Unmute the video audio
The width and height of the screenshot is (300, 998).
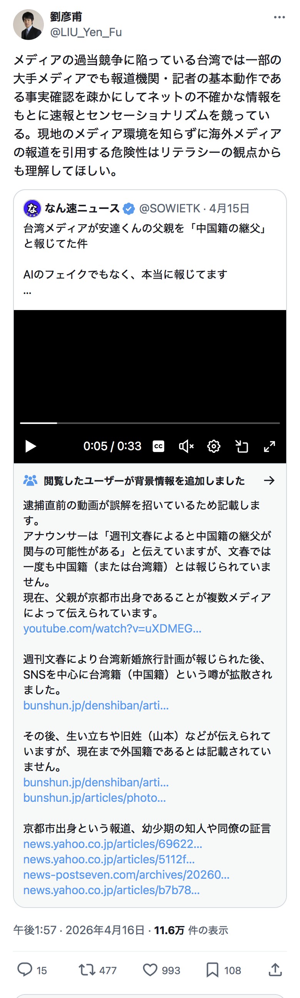pyautogui.click(x=186, y=446)
